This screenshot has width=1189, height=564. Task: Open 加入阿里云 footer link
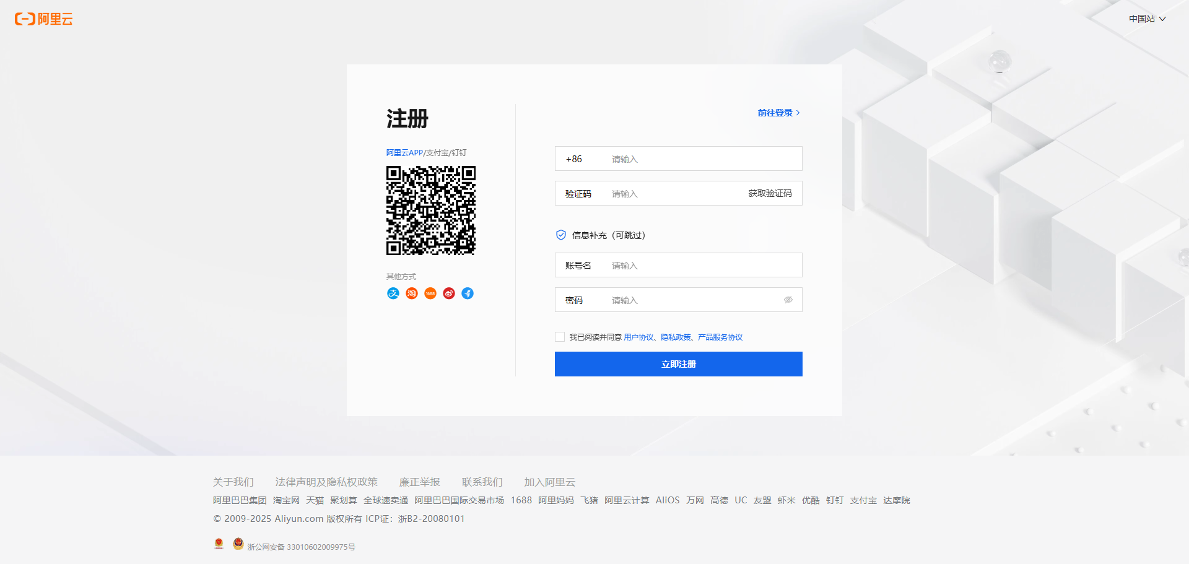pyautogui.click(x=550, y=482)
